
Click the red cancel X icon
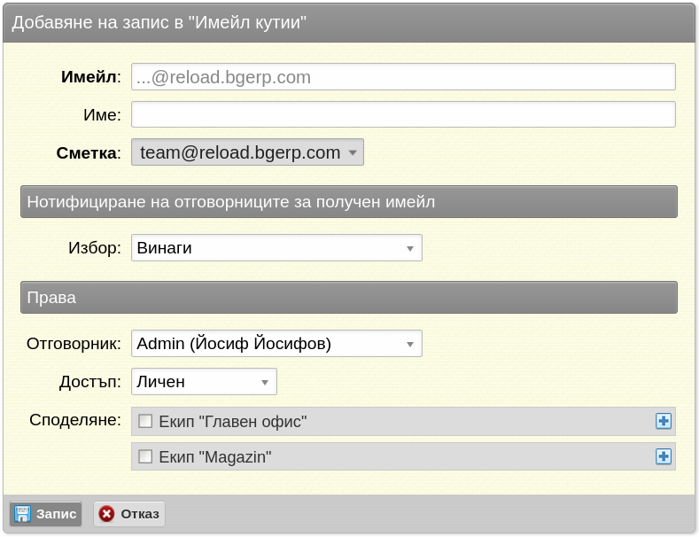coord(106,514)
